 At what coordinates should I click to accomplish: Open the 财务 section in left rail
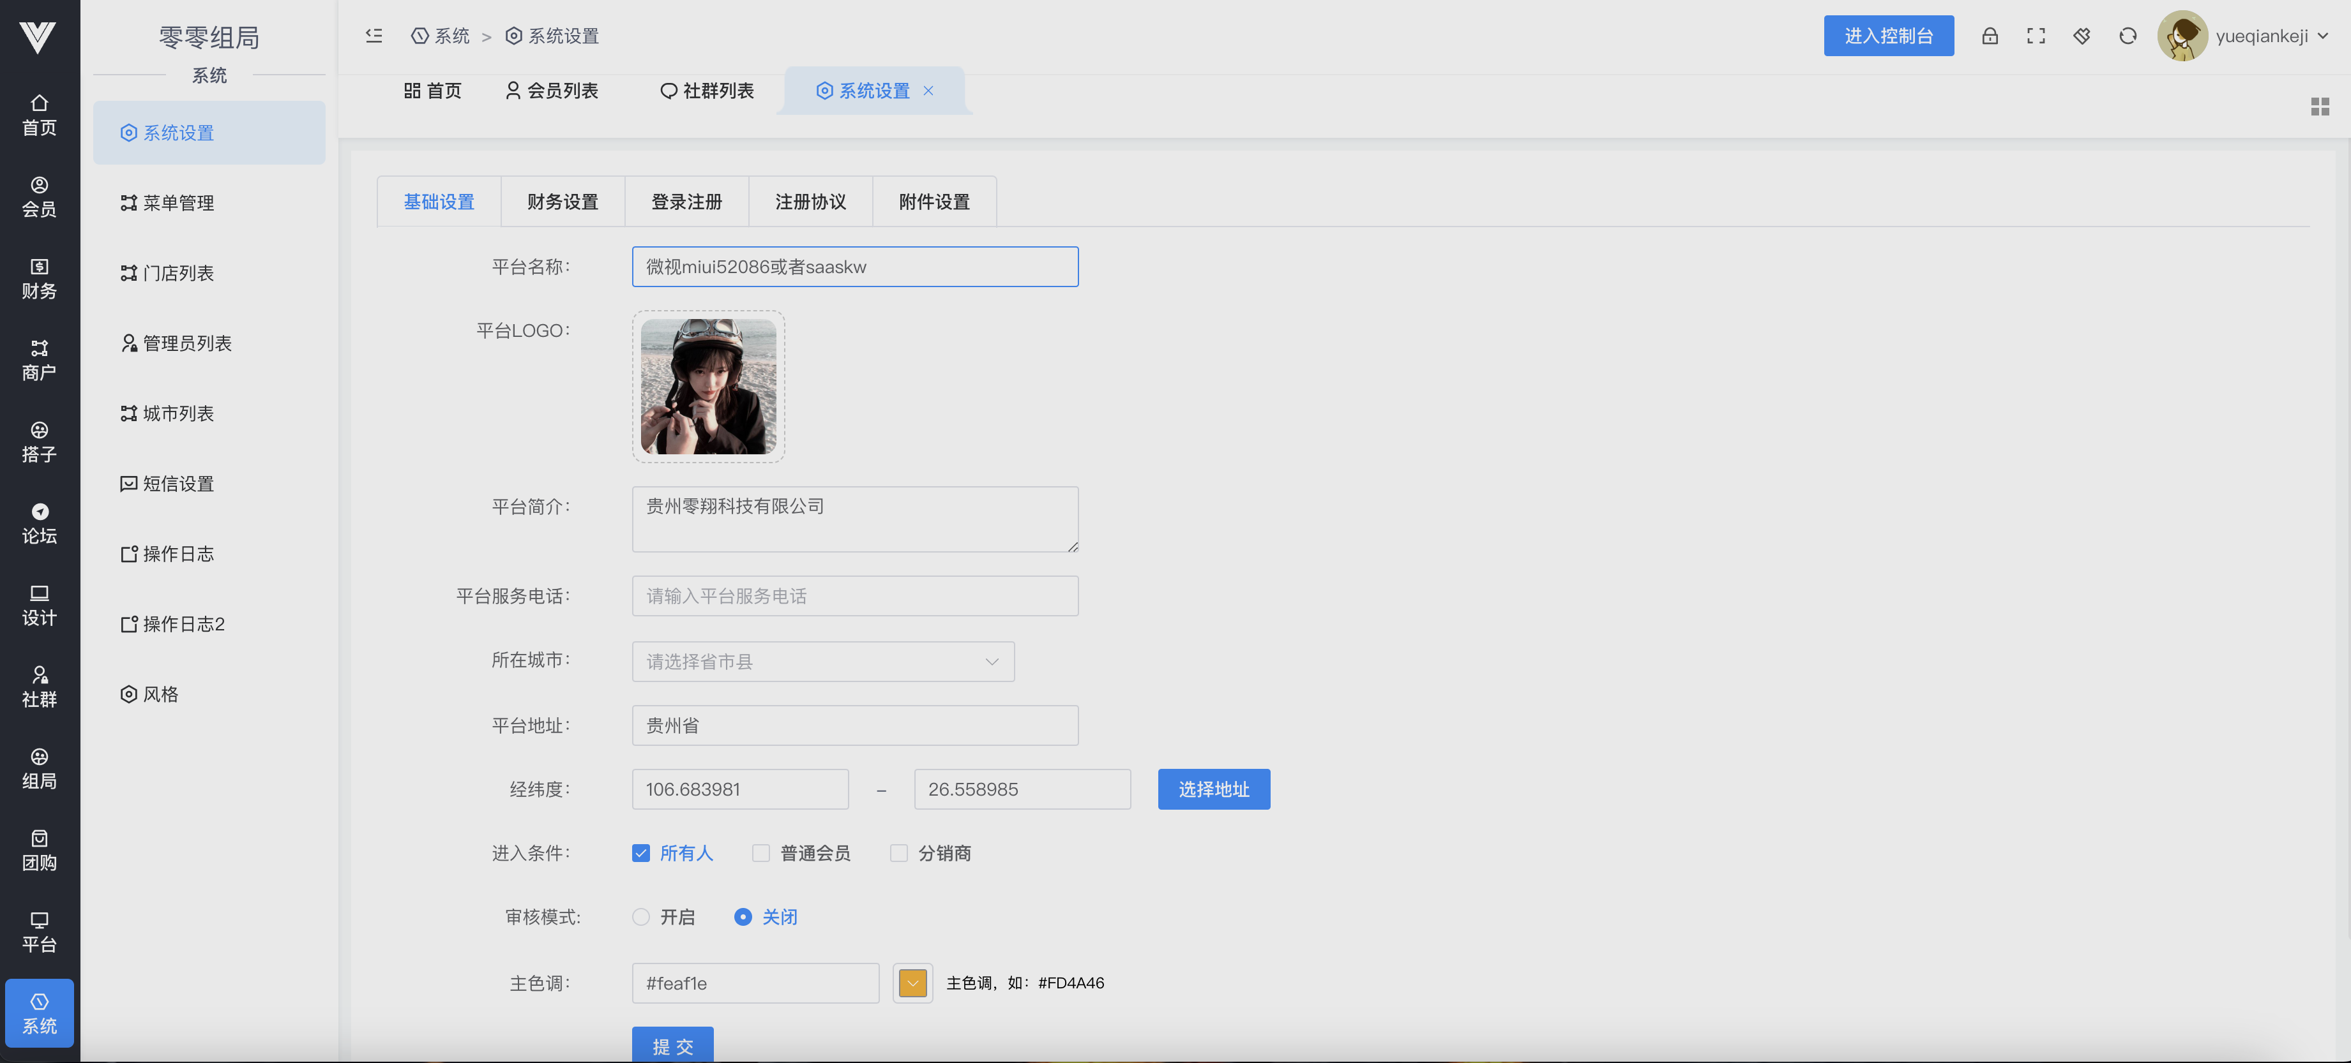coord(39,279)
